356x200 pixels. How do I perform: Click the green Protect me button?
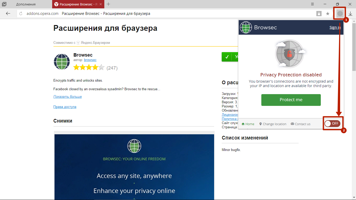pyautogui.click(x=291, y=100)
